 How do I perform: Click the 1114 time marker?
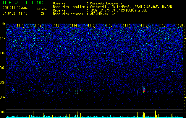point(73,25)
